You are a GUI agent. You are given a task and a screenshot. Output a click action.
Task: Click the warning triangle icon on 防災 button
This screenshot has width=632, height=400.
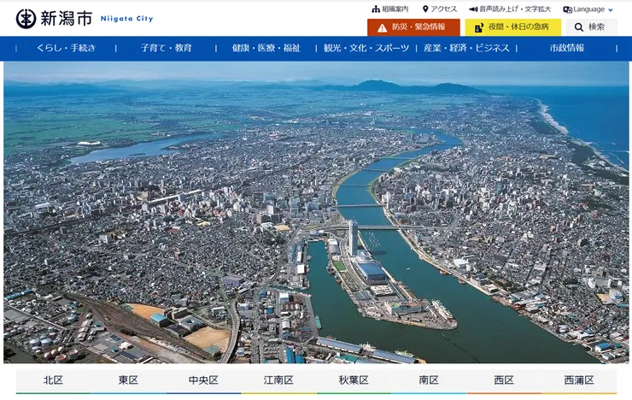tap(382, 28)
